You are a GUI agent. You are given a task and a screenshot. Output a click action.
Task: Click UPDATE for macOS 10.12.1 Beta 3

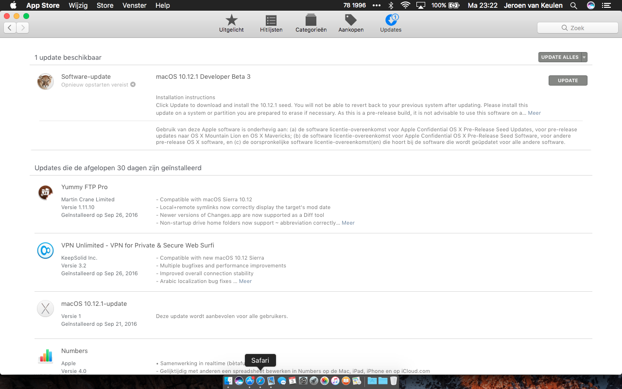[x=568, y=81]
